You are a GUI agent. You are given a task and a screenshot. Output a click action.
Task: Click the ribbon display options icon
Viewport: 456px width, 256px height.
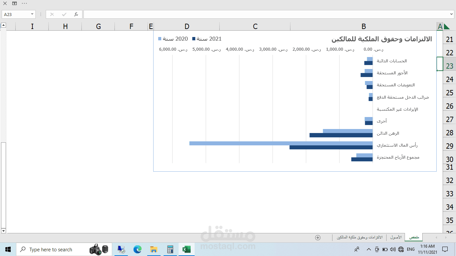[x=14, y=3]
